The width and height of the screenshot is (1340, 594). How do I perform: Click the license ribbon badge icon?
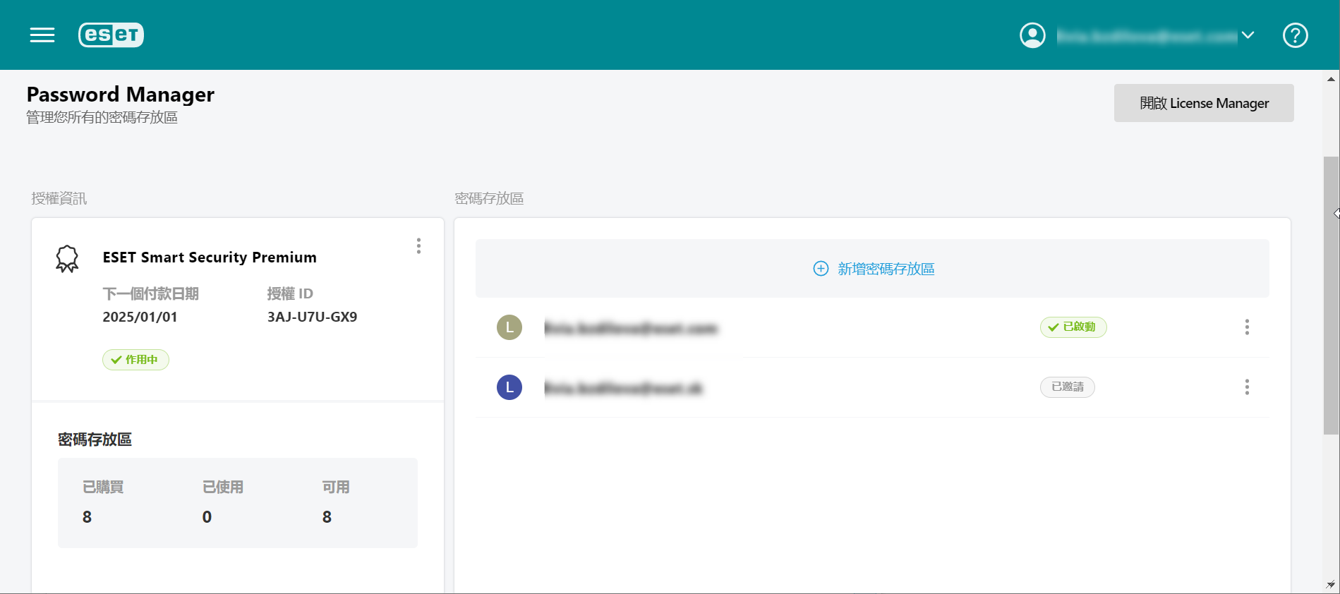pyautogui.click(x=67, y=259)
